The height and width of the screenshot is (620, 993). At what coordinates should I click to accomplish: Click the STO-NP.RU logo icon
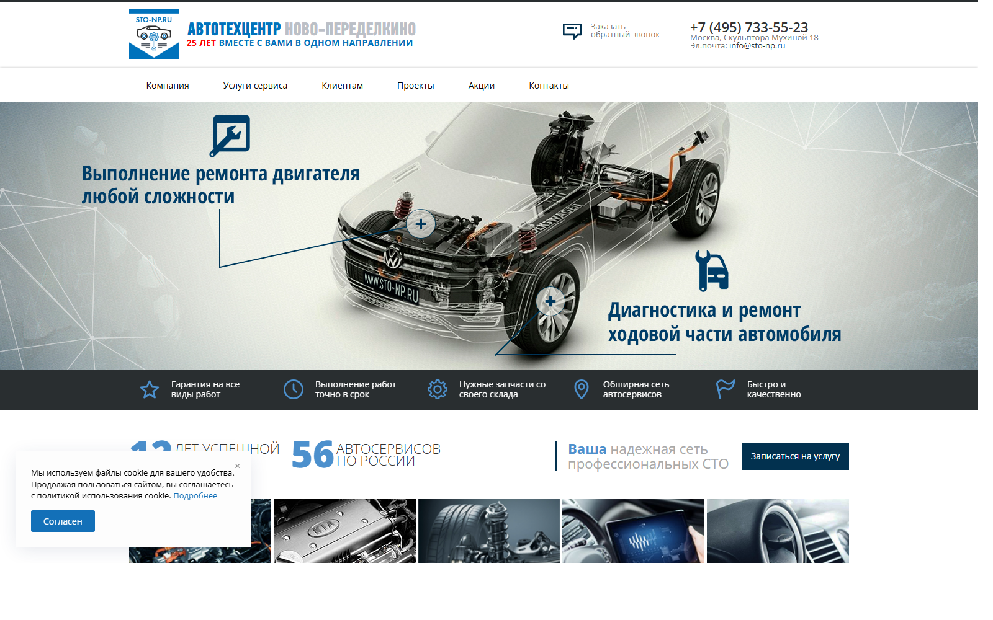[x=154, y=34]
